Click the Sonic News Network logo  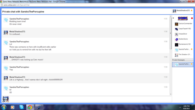click(x=183, y=18)
